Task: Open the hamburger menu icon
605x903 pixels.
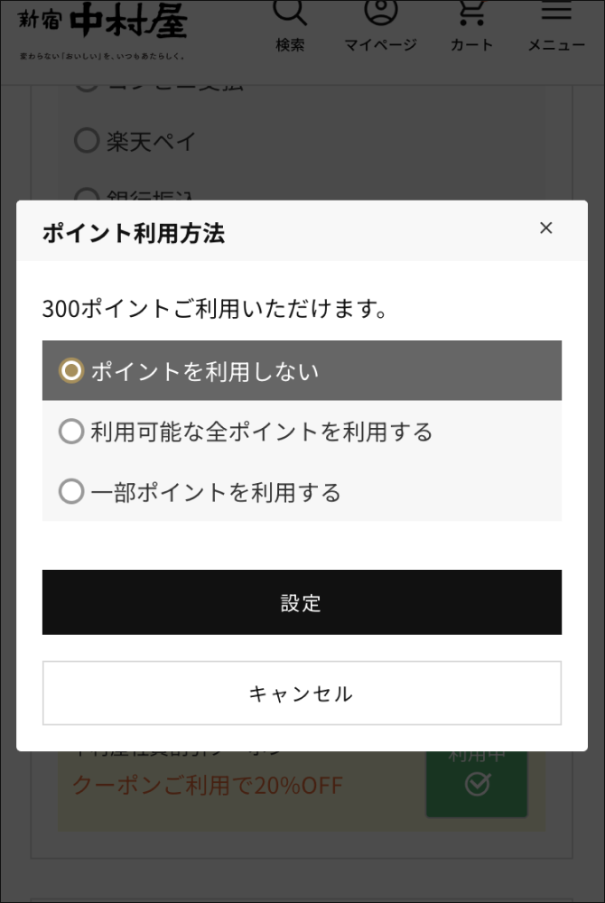Action: (555, 11)
